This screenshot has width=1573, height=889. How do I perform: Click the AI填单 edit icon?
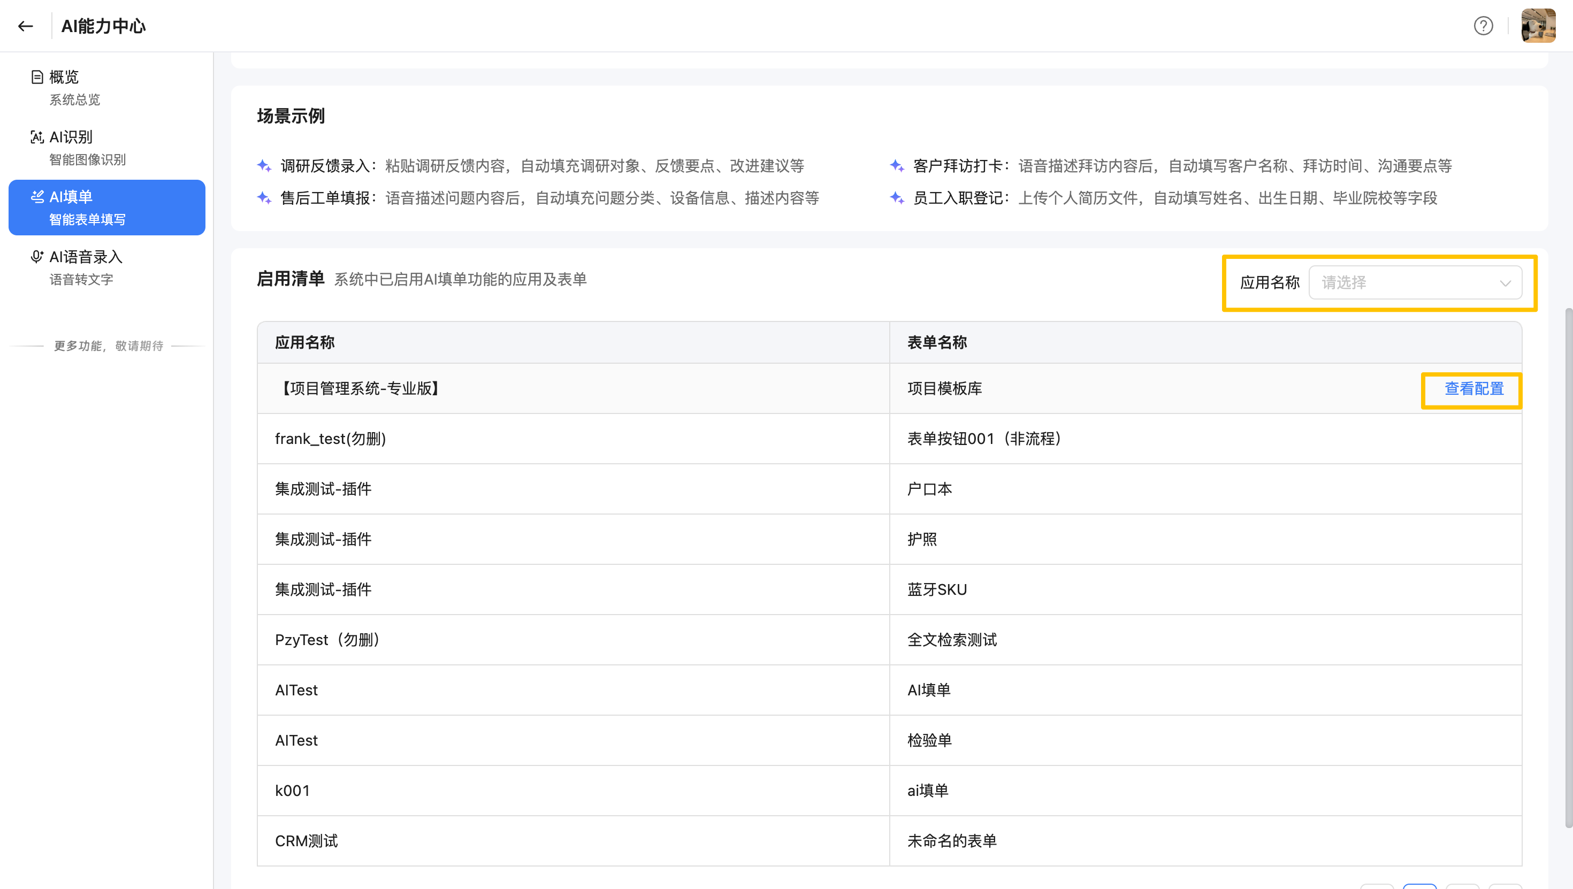[x=37, y=197]
